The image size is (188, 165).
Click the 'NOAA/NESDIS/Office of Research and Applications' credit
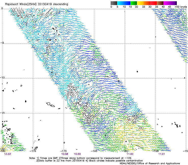pos(150,163)
